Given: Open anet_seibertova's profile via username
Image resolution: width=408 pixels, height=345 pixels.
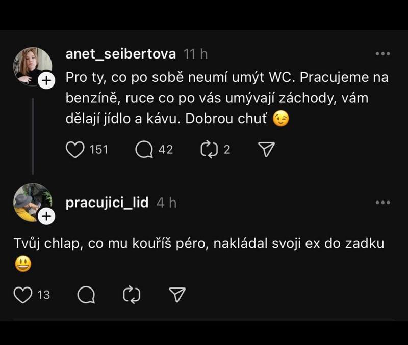Looking at the screenshot, I should pyautogui.click(x=121, y=54).
